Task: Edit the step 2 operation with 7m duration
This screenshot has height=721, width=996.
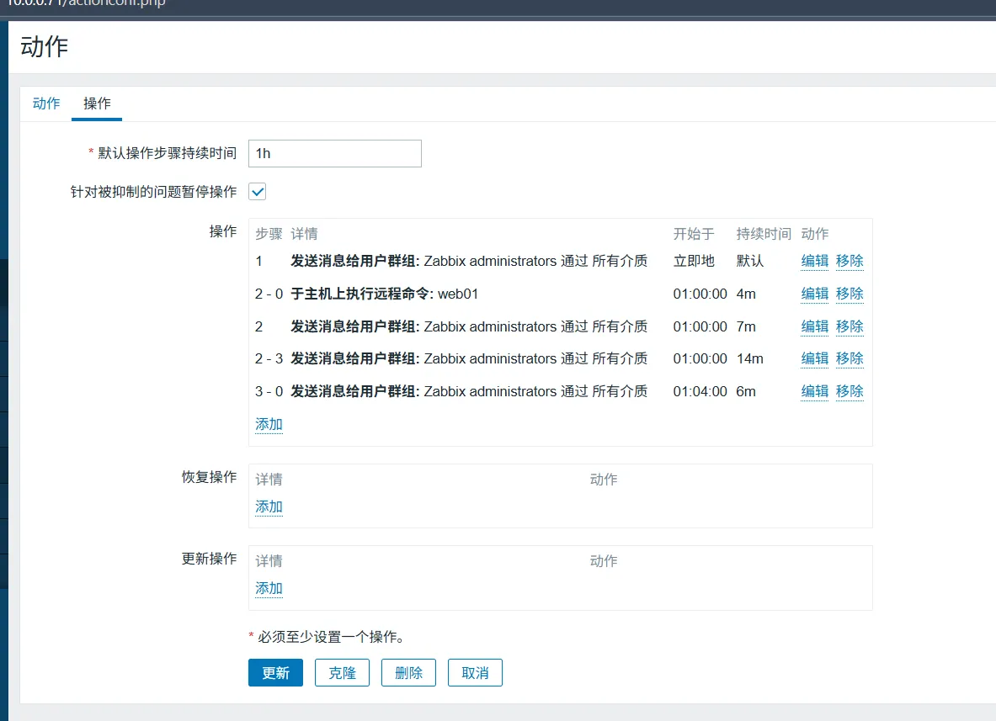Action: [x=814, y=326]
